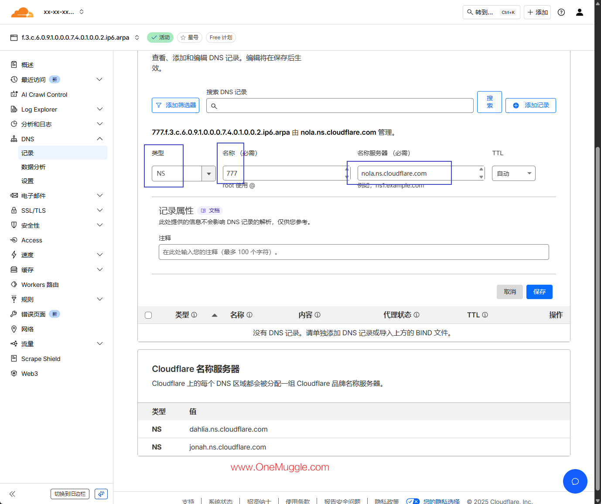
Task: Click the info icon next to 名称 column
Action: tap(249, 315)
